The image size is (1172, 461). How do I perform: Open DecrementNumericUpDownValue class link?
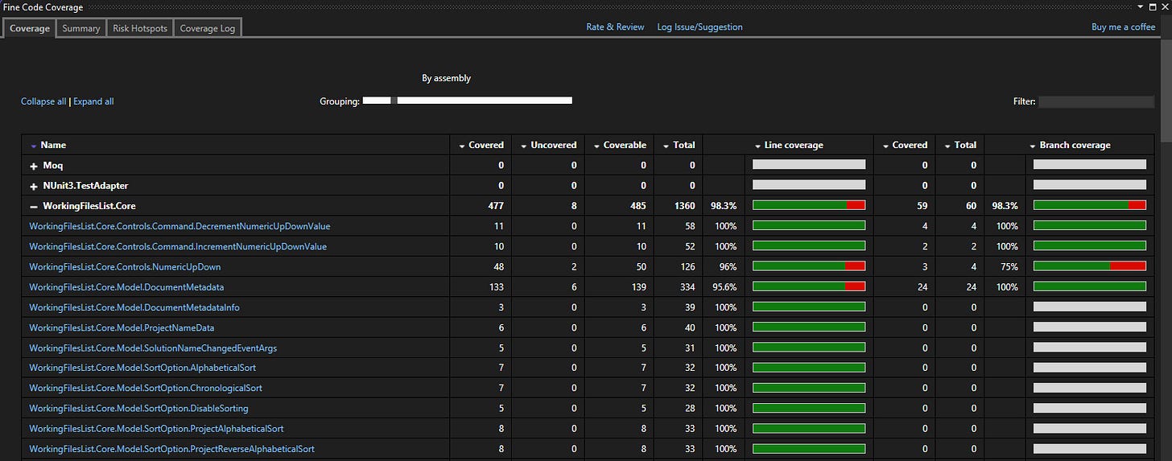click(x=180, y=226)
